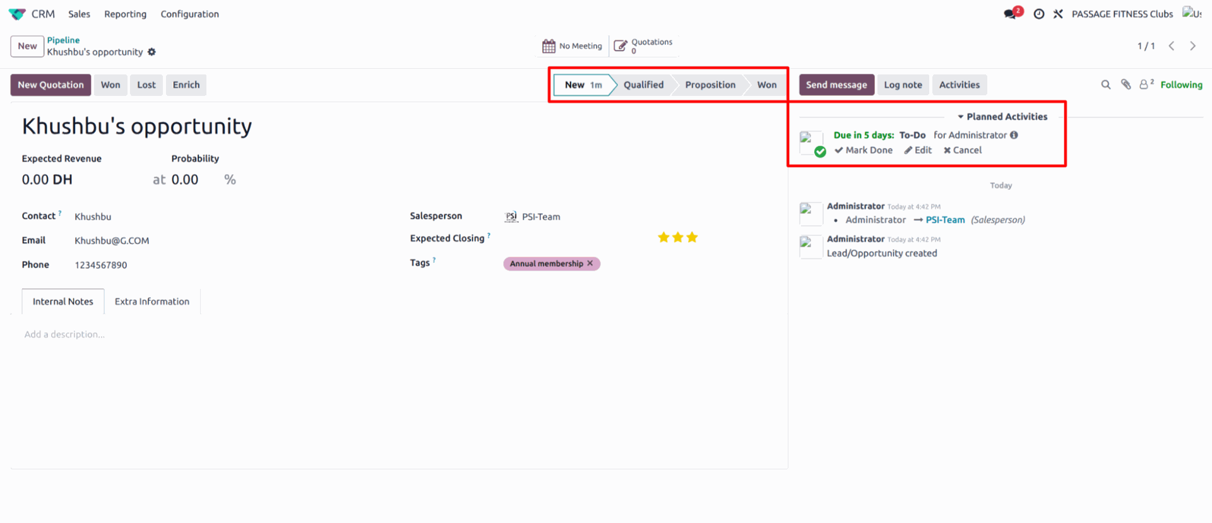Search chatter messages with magnifier icon
This screenshot has width=1212, height=523.
point(1105,85)
